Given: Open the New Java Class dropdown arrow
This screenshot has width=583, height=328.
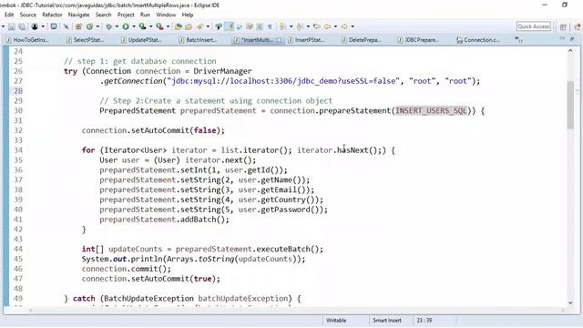Looking at the screenshot, I should click(97, 26).
